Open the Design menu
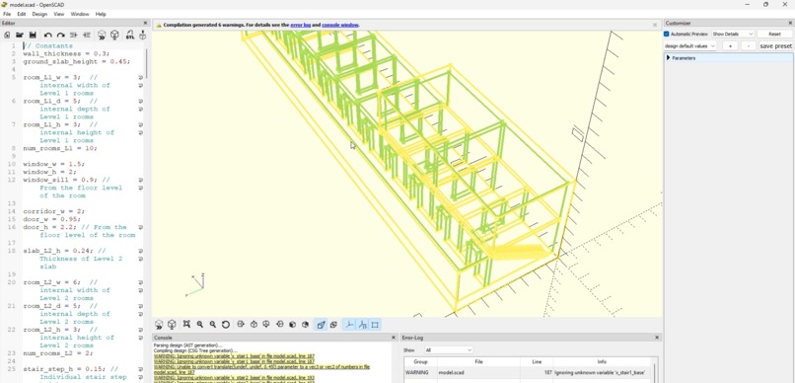Viewport: 795px width, 383px height. pos(39,14)
